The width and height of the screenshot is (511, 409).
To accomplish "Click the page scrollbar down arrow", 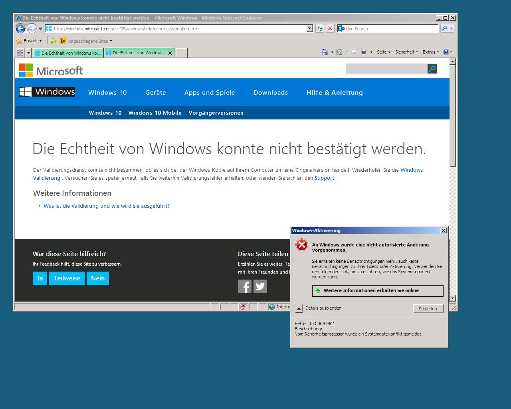I will point(452,298).
